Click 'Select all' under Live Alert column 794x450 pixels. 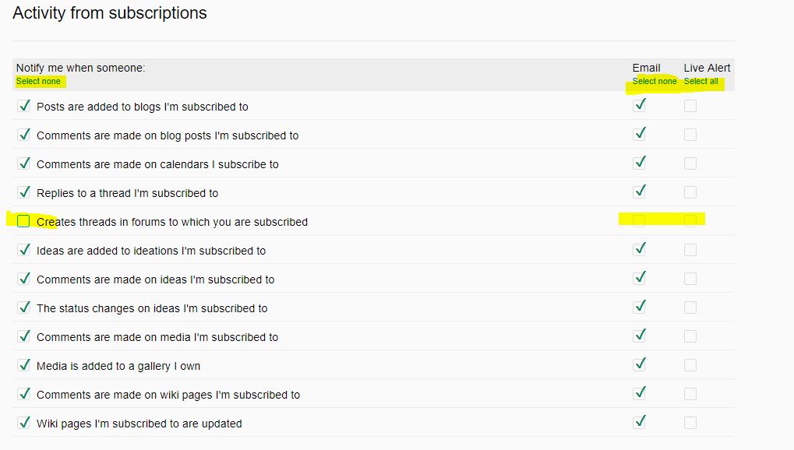700,81
